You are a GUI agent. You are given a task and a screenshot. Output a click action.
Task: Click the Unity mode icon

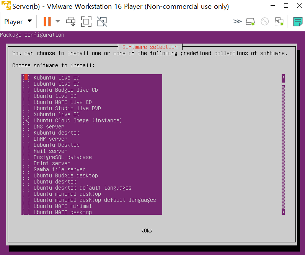(x=102, y=21)
